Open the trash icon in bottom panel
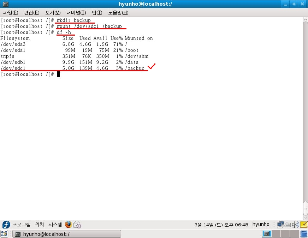The width and height of the screenshot is (308, 238). tap(304, 234)
